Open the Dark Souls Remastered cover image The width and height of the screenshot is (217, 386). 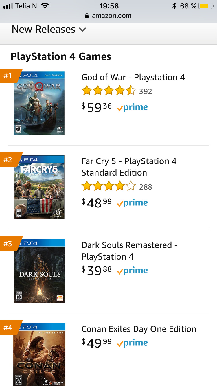pyautogui.click(x=39, y=271)
